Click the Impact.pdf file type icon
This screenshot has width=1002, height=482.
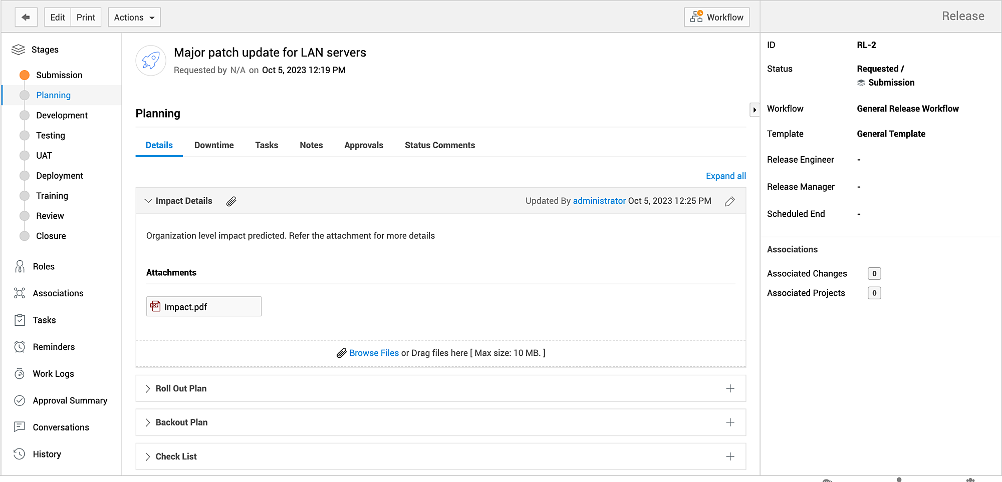click(155, 306)
